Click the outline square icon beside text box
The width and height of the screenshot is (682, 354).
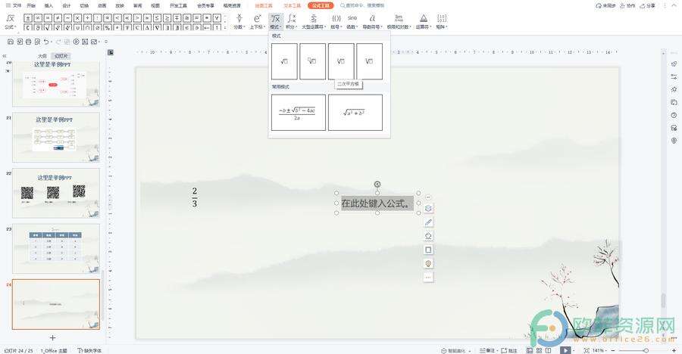tap(428, 250)
